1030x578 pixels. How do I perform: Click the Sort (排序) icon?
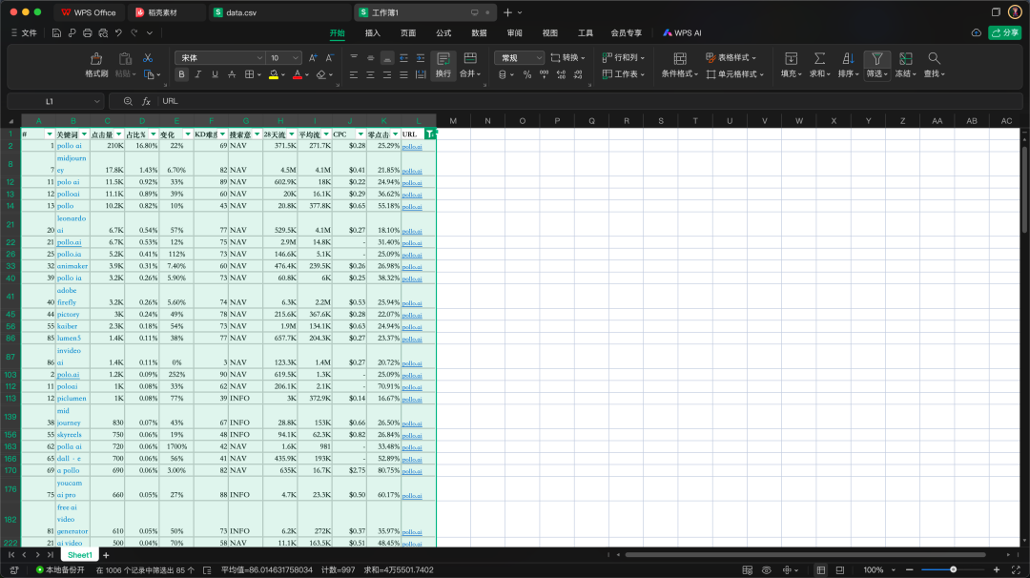coord(848,59)
